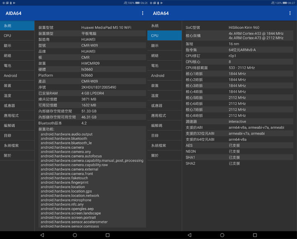Tap the serial number 2KHDU18312005490
The image size is (297, 239).
(x=99, y=87)
